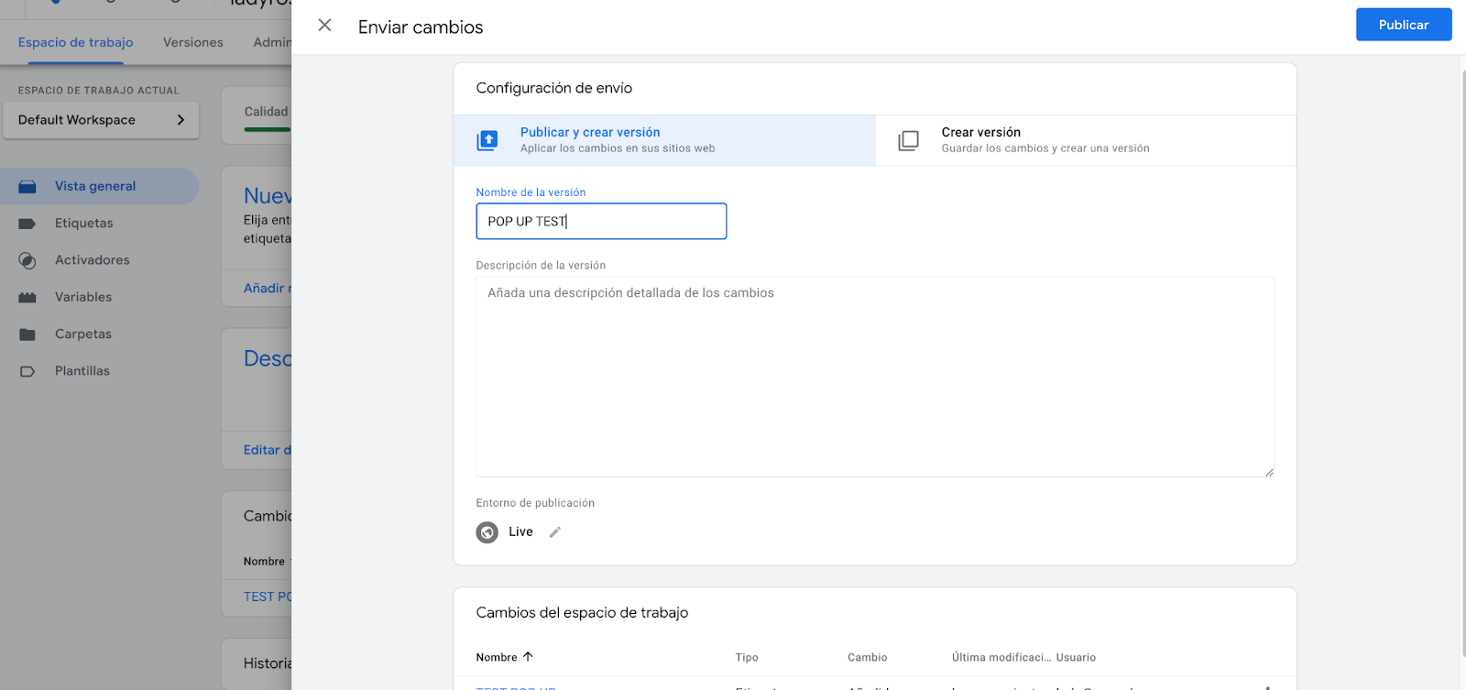Open the Espacio de trabajo tab

76,42
